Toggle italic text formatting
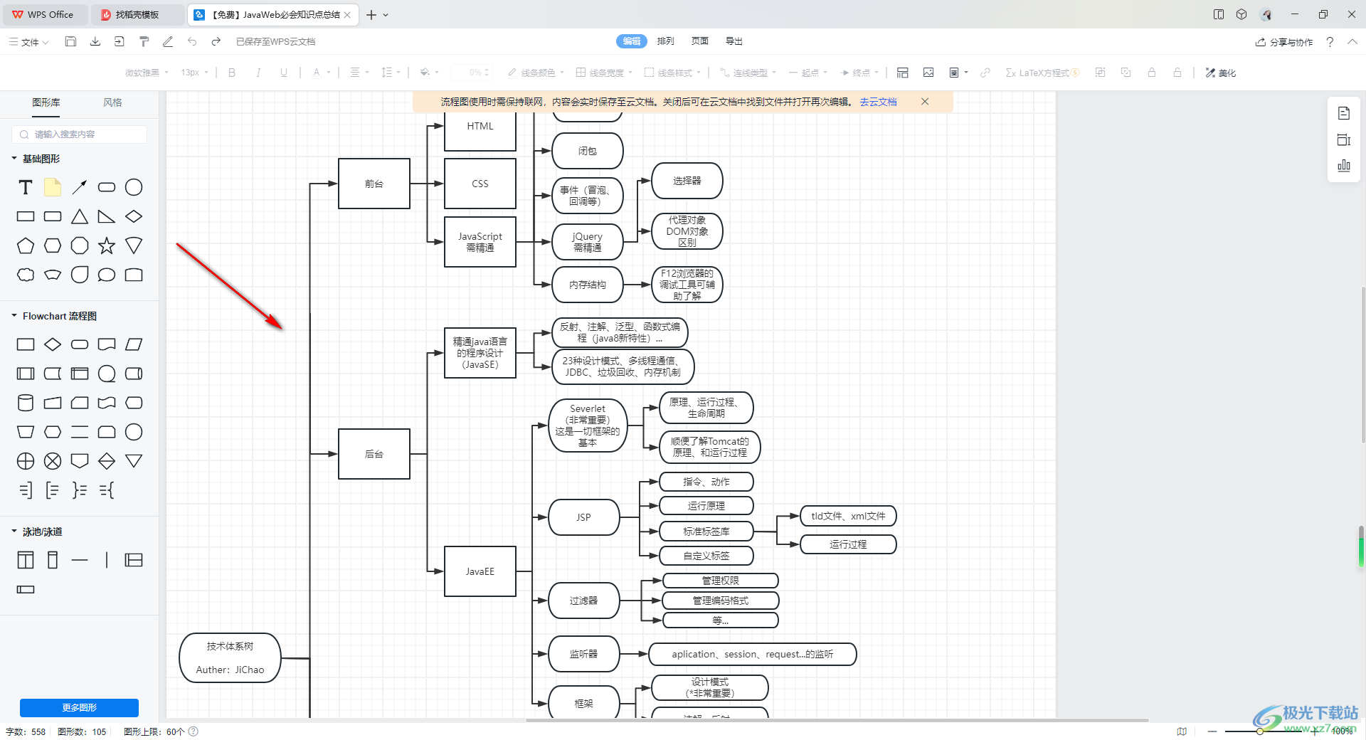 click(x=258, y=73)
